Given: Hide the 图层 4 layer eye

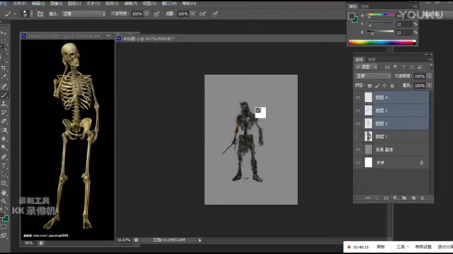Looking at the screenshot, I should [358, 98].
